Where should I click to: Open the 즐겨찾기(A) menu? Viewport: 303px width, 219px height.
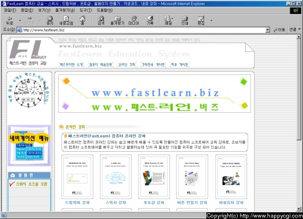[x=65, y=10]
